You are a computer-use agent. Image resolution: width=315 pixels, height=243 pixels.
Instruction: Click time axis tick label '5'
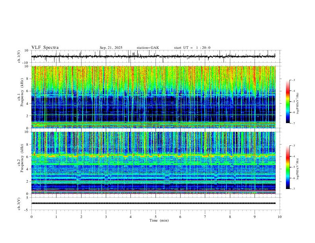(156, 217)
